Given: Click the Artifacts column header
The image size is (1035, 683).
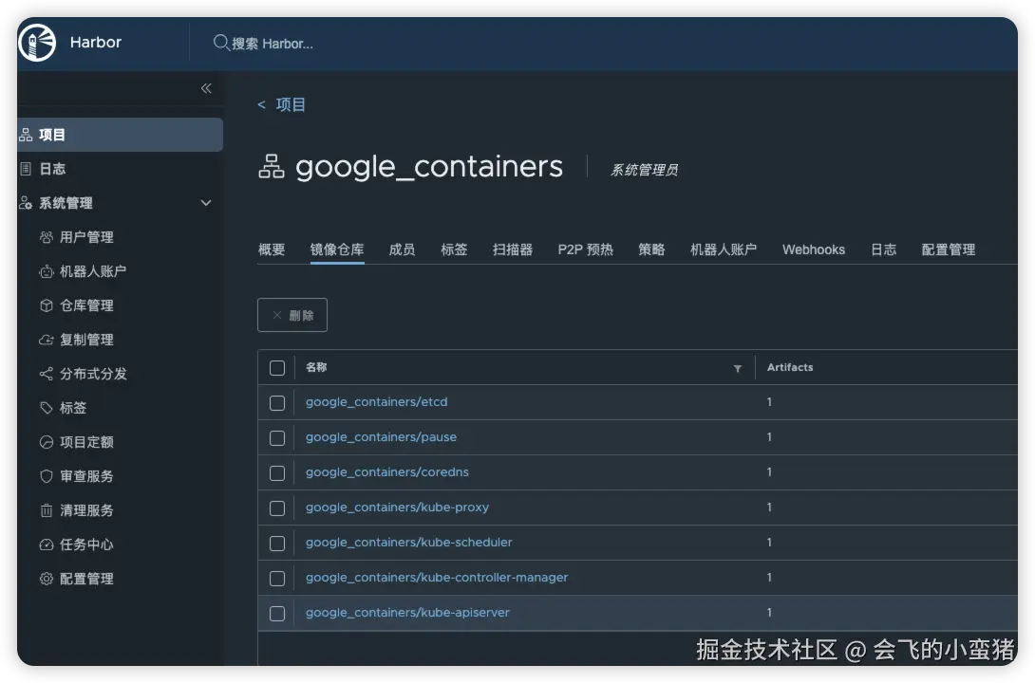Looking at the screenshot, I should click(790, 367).
